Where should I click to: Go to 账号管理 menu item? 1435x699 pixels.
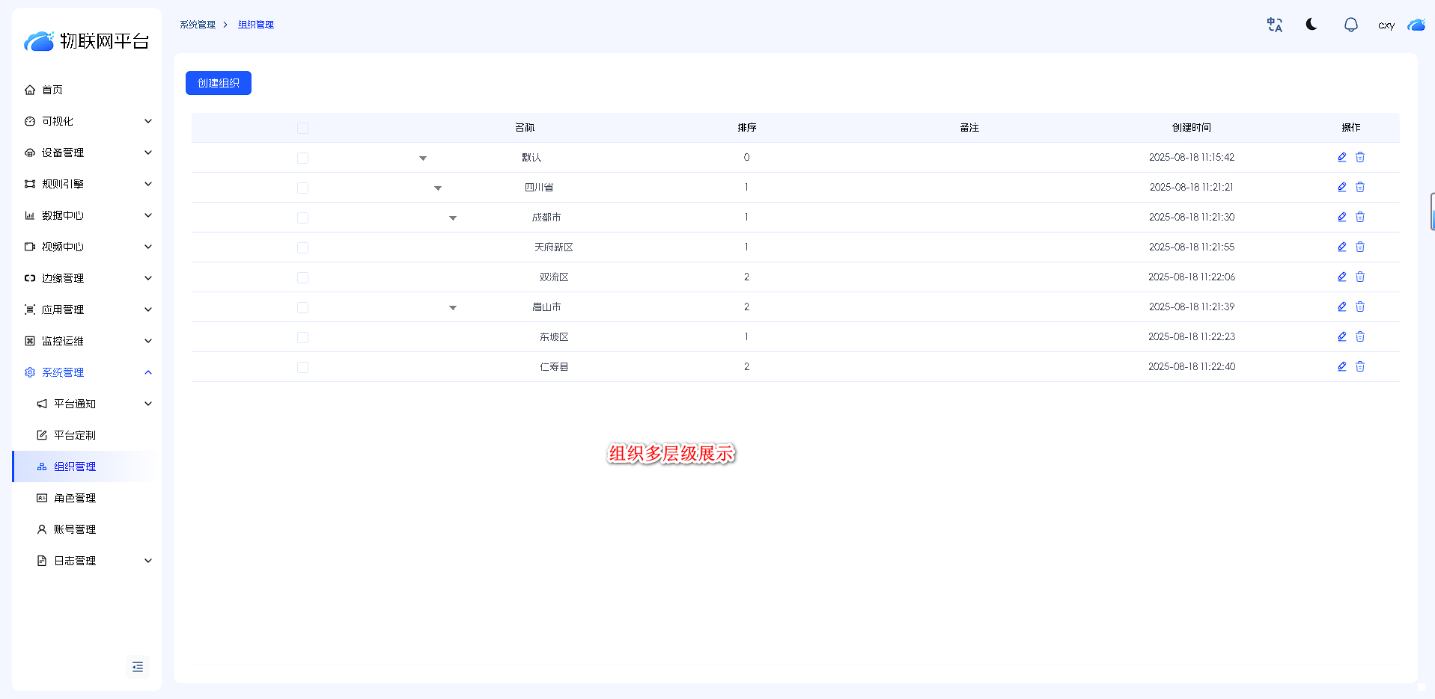75,529
